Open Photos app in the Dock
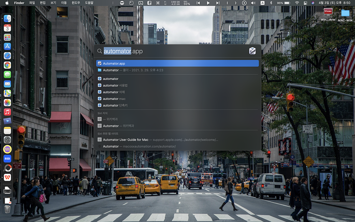The image size is (355, 222). tap(7, 102)
